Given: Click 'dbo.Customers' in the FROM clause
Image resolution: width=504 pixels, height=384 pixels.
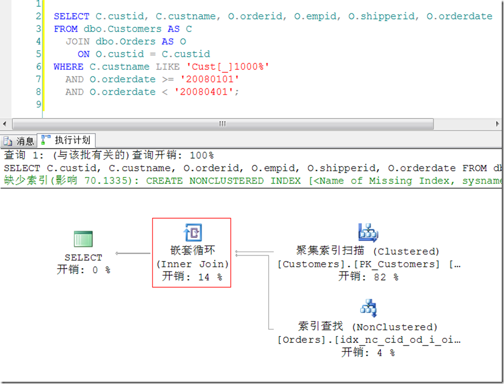Looking at the screenshot, I should click(x=123, y=29).
